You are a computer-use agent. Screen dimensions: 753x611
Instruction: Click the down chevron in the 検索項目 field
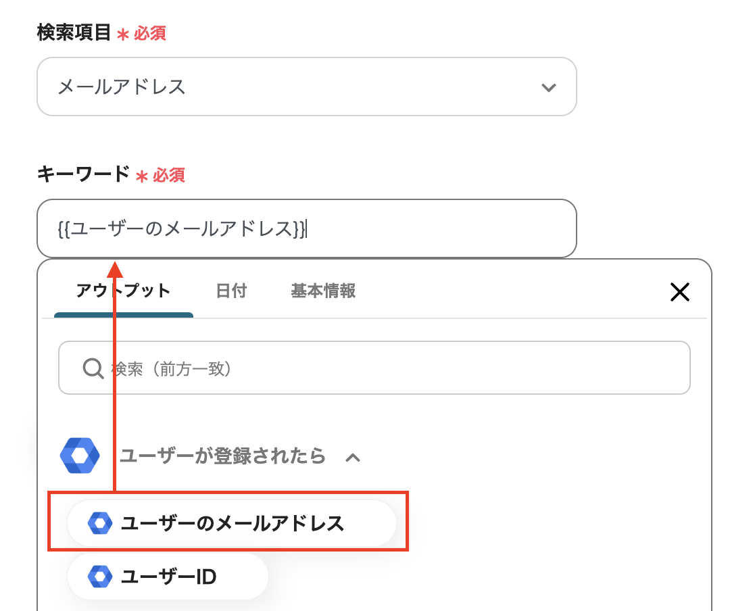click(x=549, y=87)
